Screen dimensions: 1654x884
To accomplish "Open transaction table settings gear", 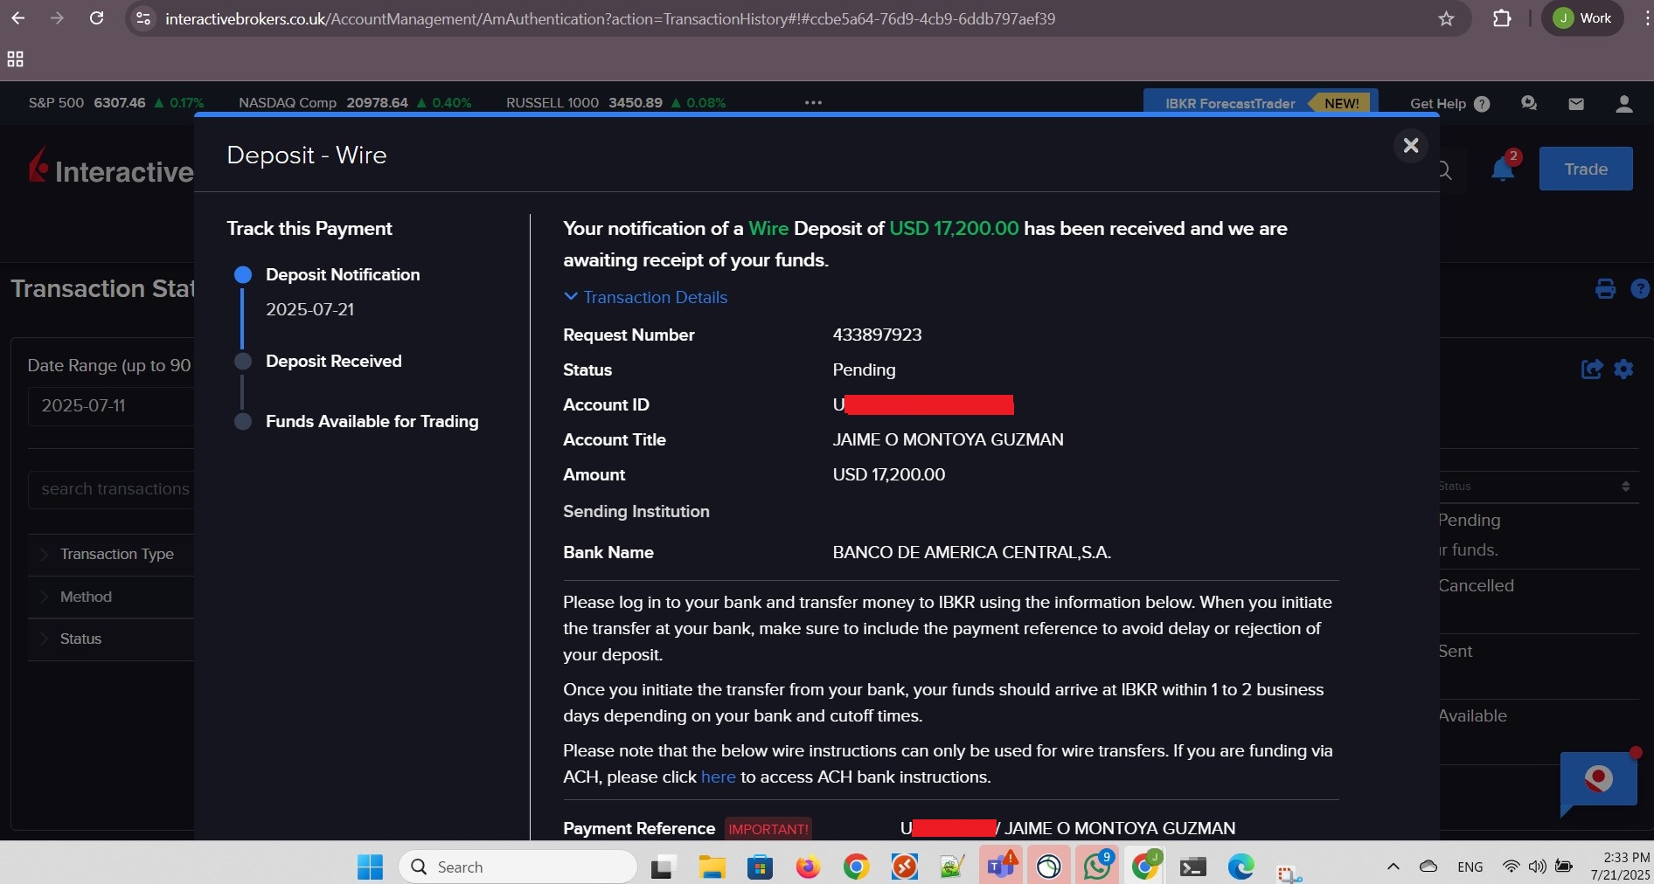I will 1623,369.
